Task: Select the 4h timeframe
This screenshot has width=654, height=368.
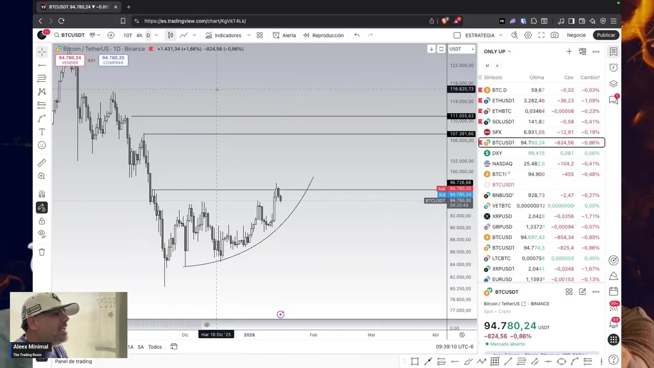Action: 139,35
